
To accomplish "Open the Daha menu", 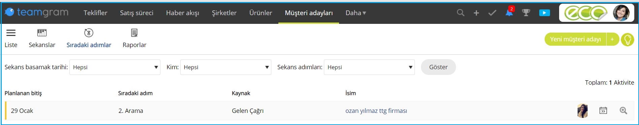I will click(356, 13).
